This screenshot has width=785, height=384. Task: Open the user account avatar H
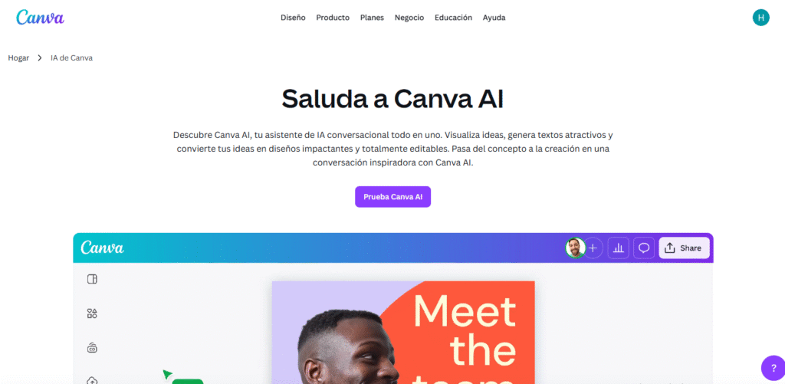760,18
